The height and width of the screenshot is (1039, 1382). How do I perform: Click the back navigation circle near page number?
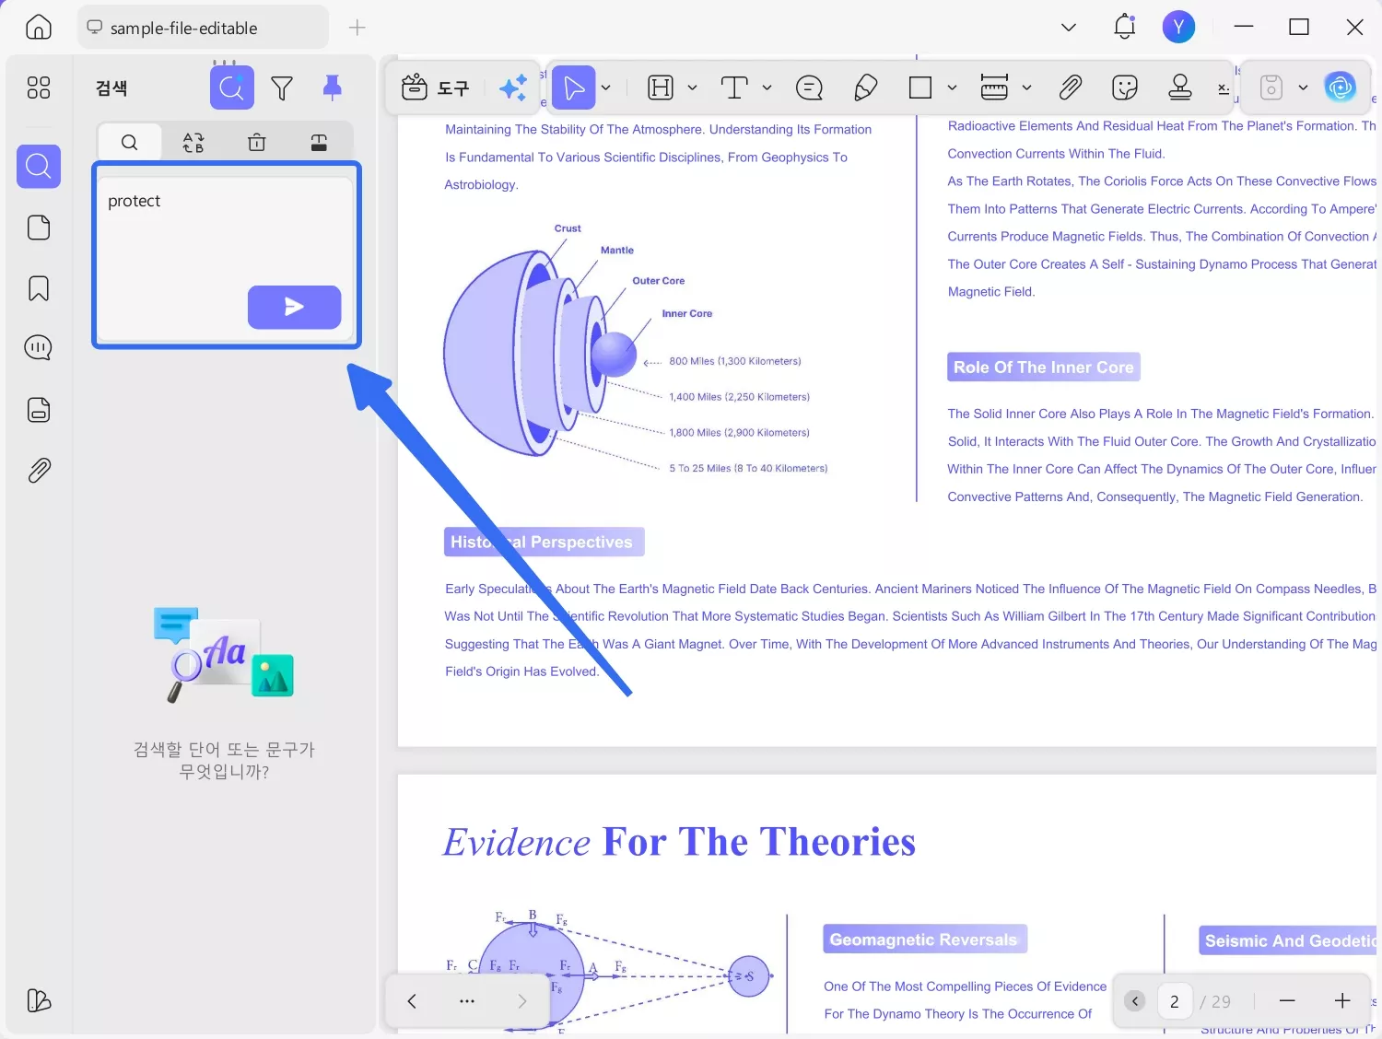1135,1001
